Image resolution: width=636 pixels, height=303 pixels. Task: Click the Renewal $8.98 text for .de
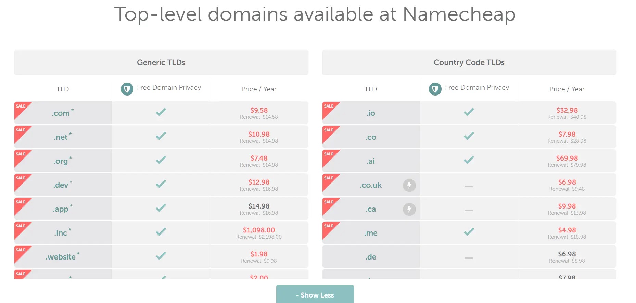[567, 261]
